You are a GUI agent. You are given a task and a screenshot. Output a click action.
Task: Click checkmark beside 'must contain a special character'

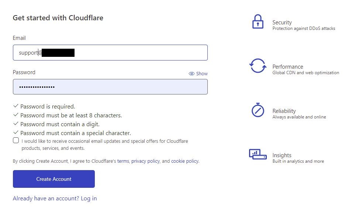pos(15,133)
